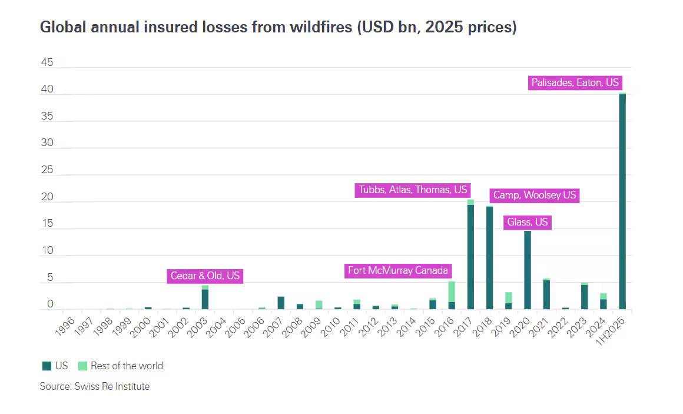Select the 2003 bar
The height and width of the screenshot is (414, 683).
pyautogui.click(x=205, y=297)
